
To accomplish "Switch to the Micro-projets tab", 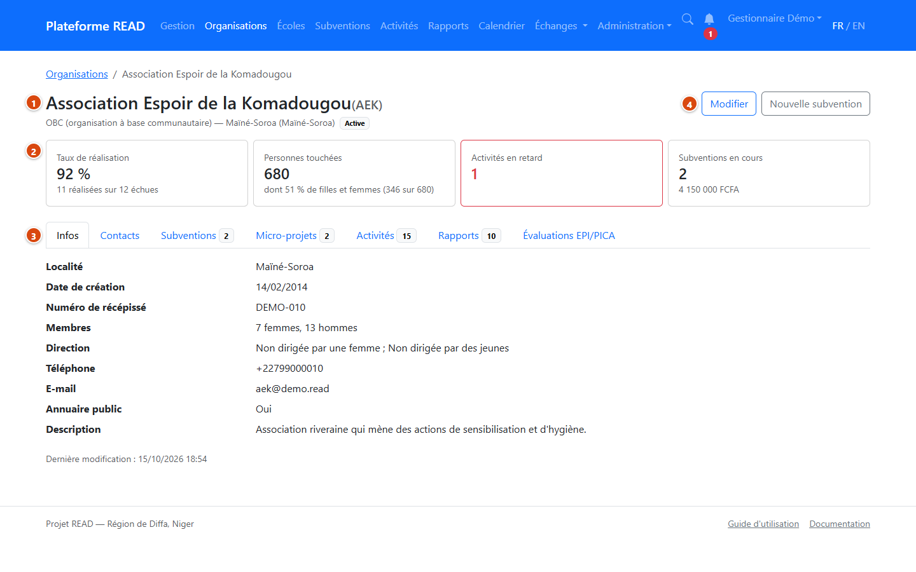I will pos(295,235).
